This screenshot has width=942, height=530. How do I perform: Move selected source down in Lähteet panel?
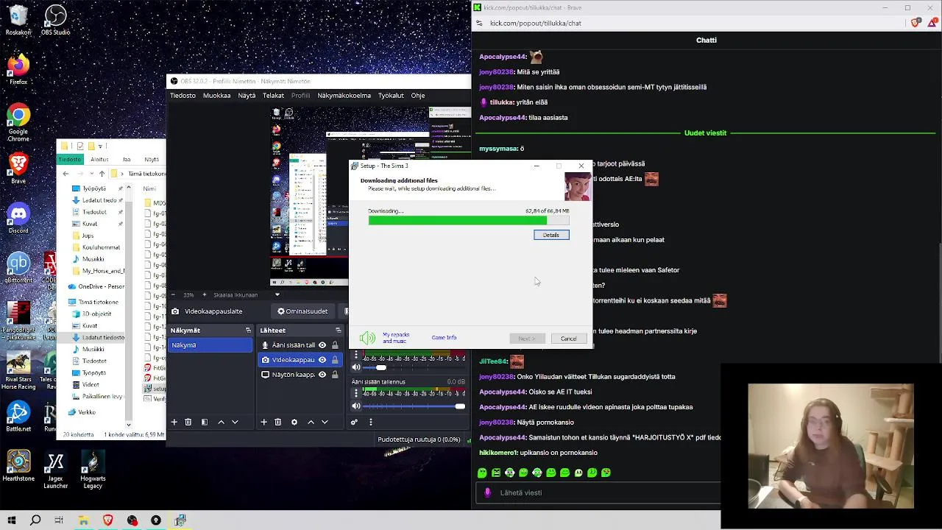(x=325, y=422)
